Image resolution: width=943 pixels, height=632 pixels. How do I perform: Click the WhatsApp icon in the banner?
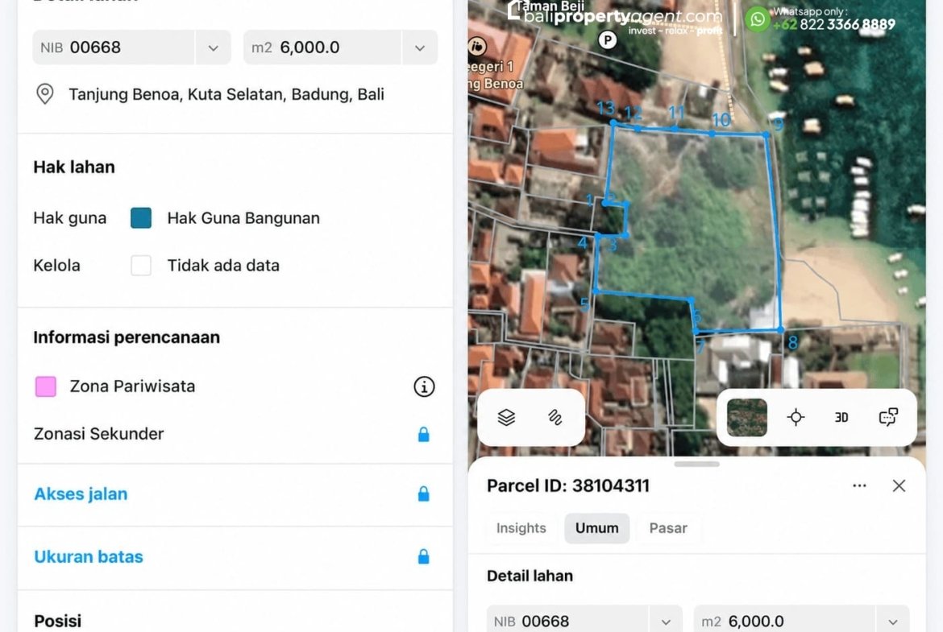coord(757,19)
